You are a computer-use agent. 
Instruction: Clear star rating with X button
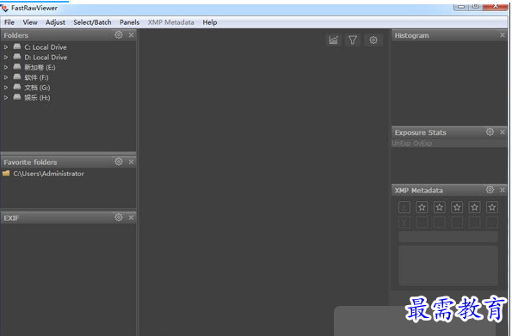[x=404, y=207]
